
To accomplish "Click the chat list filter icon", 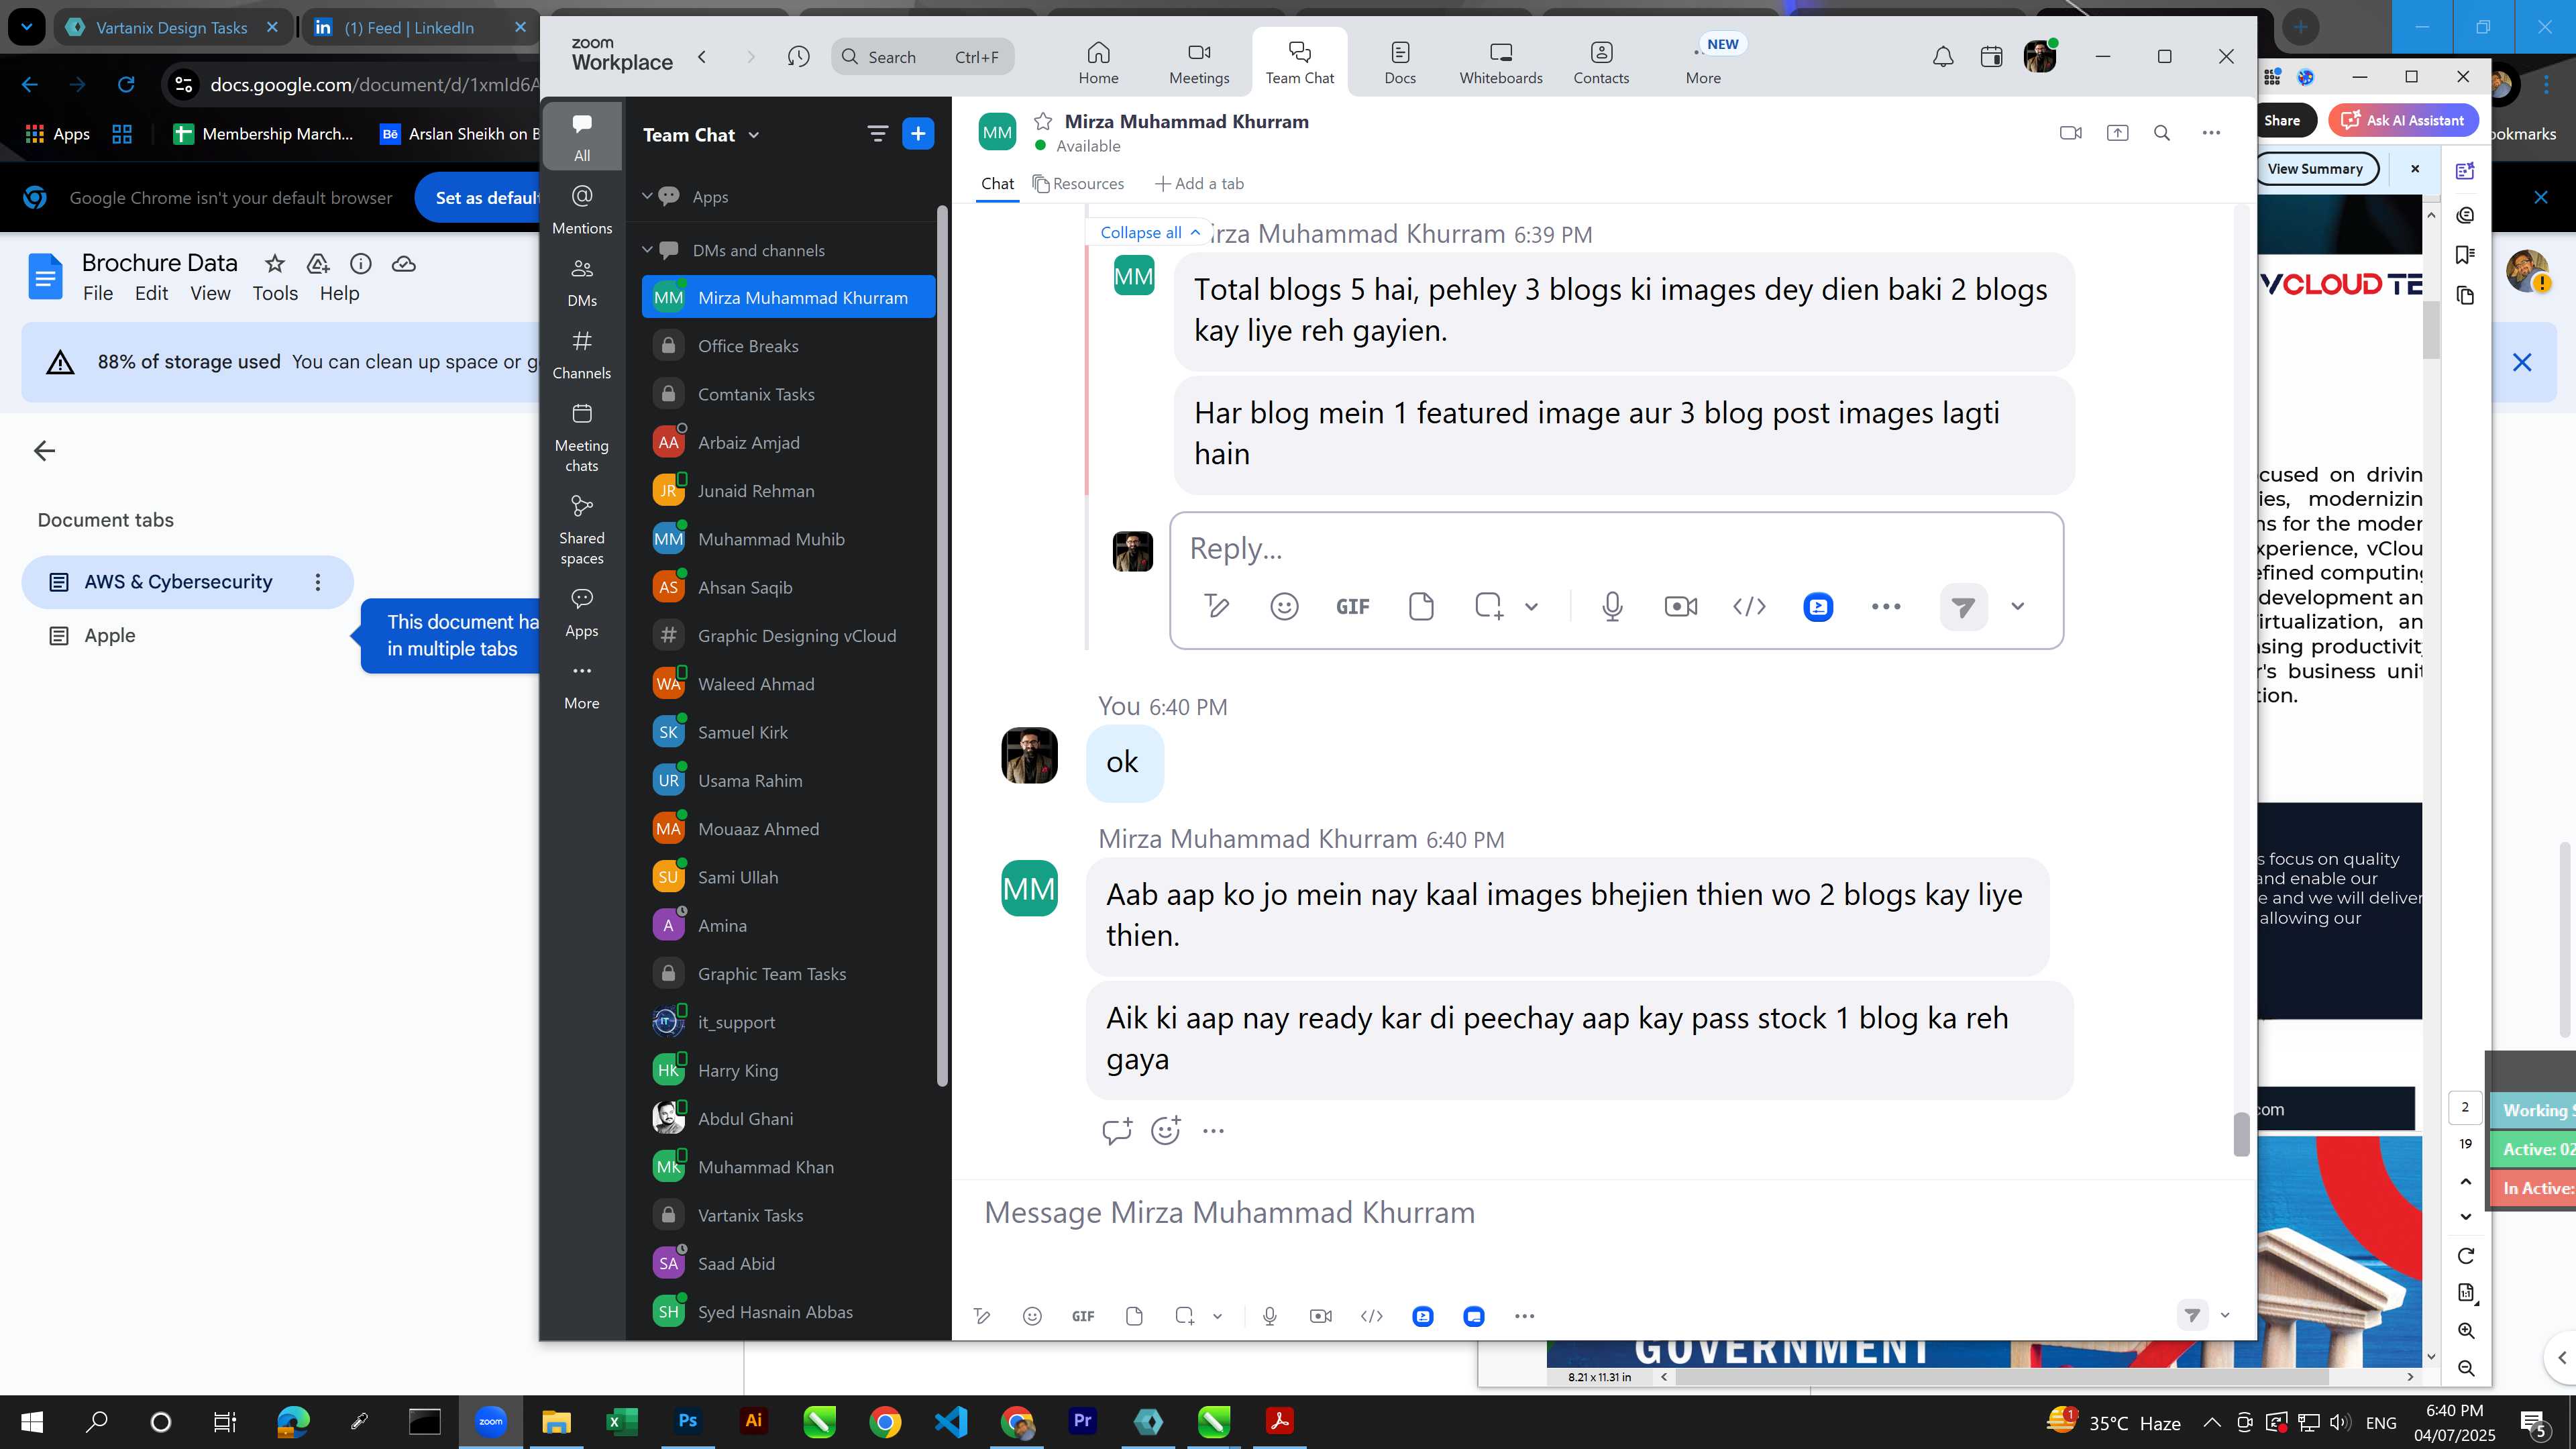I will click(x=877, y=134).
